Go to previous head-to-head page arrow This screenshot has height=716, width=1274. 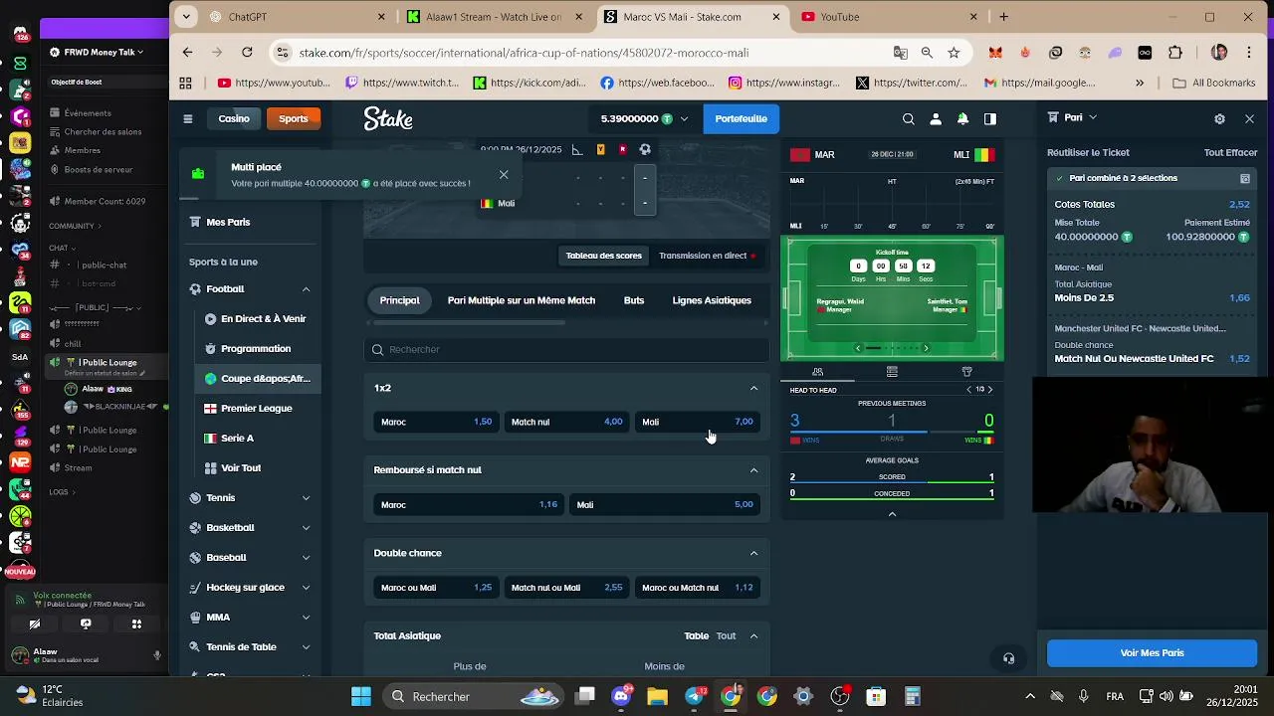[969, 390]
